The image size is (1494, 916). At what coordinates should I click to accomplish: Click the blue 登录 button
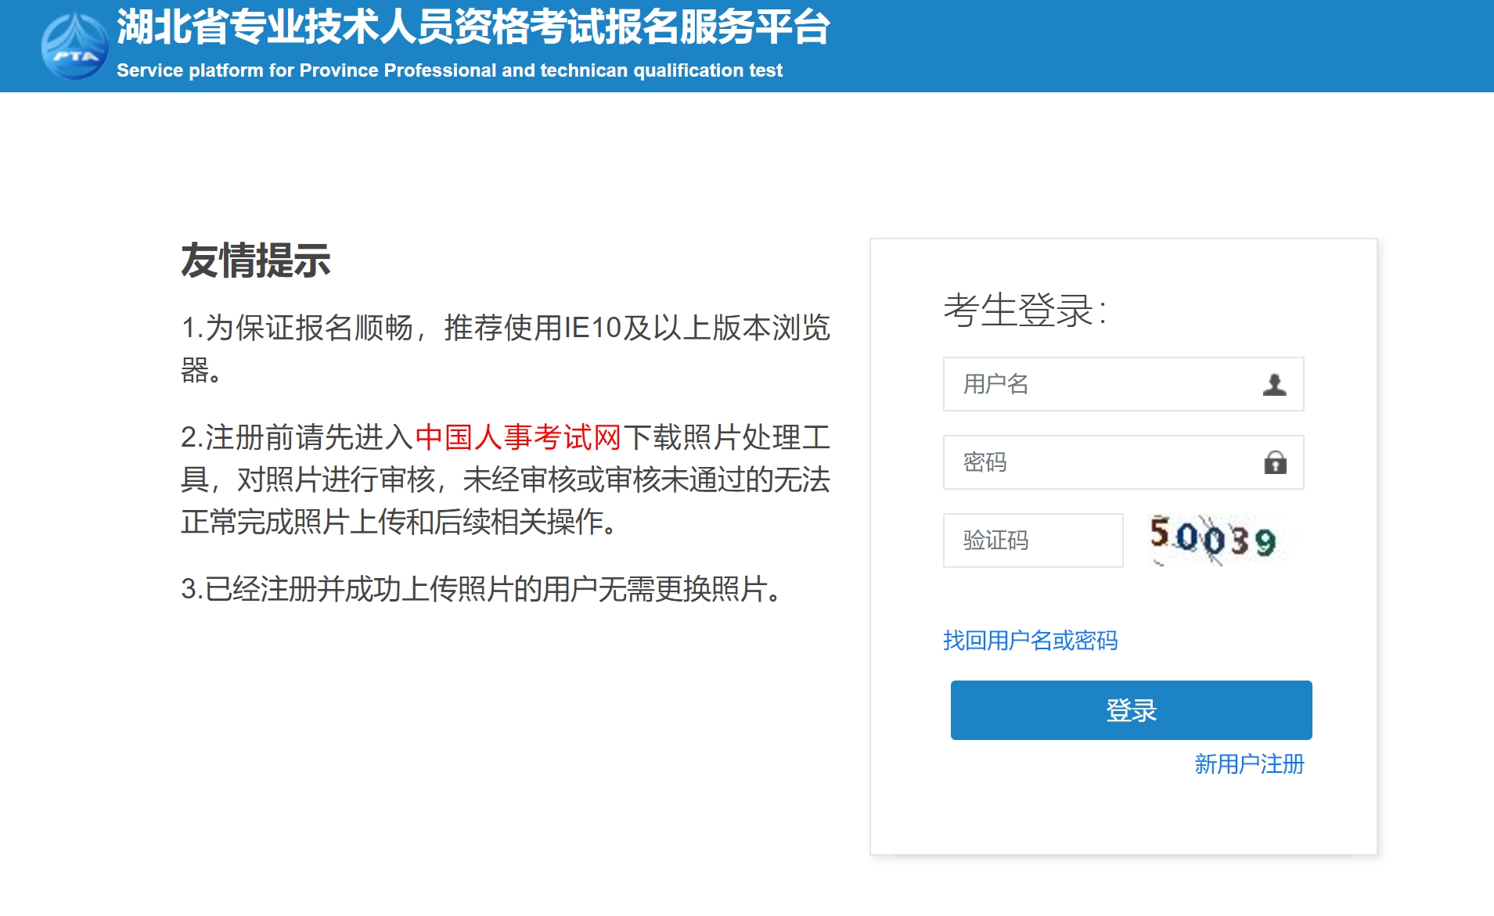click(x=1131, y=710)
